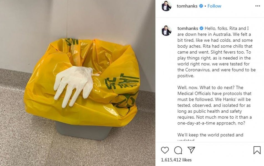
Task: Like the post with the heart icon
Action: [165, 150]
